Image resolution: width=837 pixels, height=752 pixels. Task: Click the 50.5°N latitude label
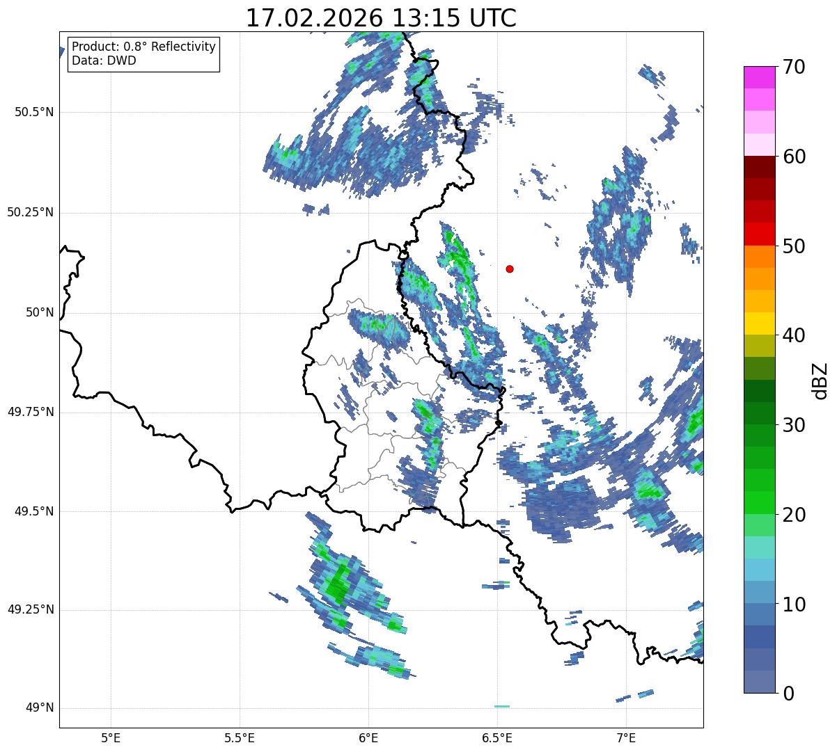(x=34, y=112)
